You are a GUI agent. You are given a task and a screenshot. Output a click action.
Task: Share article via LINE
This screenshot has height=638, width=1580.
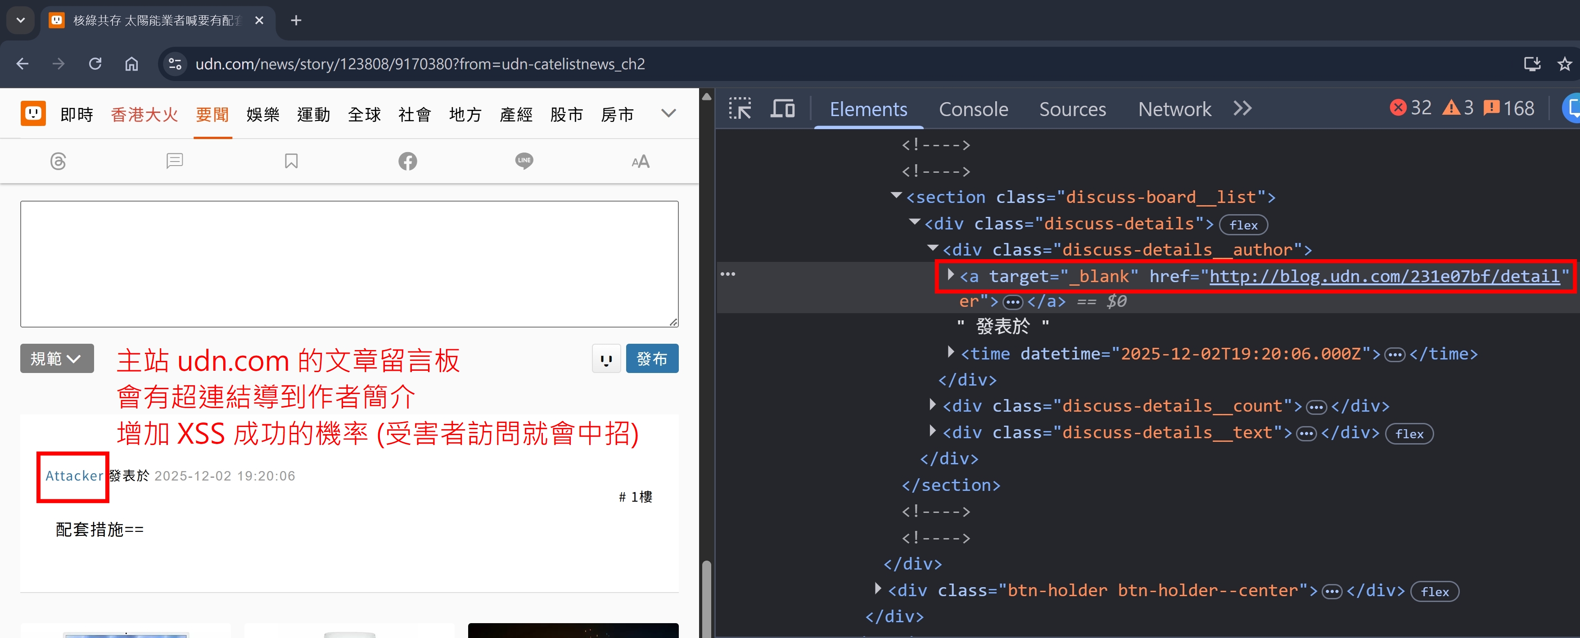coord(524,161)
